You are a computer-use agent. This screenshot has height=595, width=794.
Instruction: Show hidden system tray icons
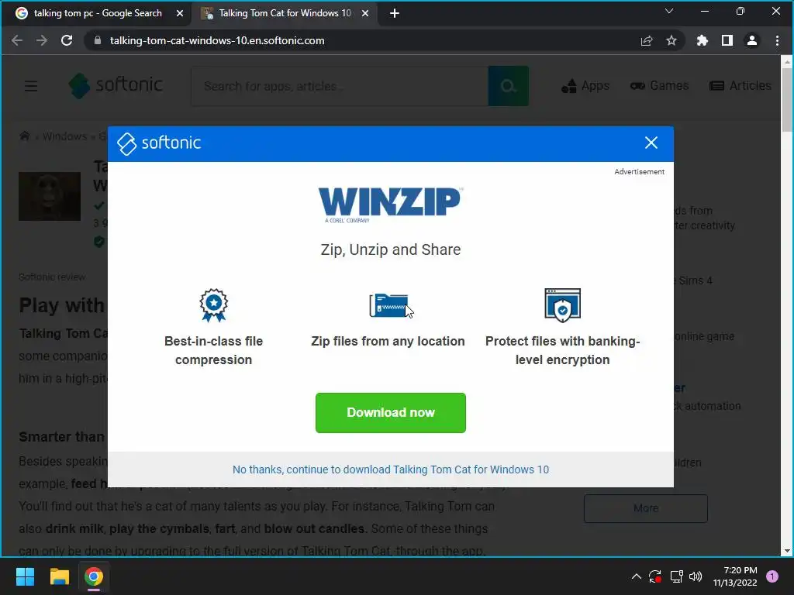[x=637, y=576]
